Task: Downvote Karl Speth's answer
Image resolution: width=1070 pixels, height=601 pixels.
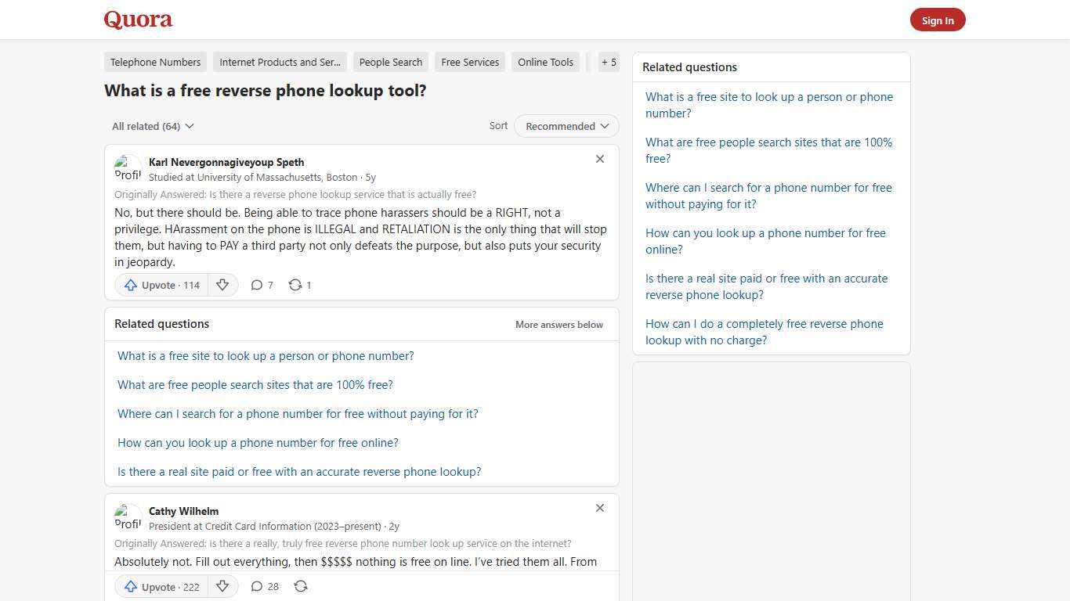Action: 222,285
